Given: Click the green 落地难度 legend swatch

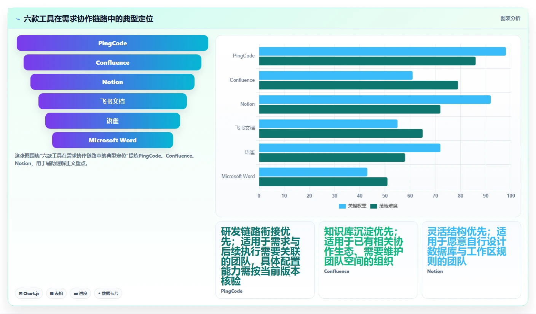Looking at the screenshot, I should point(373,206).
